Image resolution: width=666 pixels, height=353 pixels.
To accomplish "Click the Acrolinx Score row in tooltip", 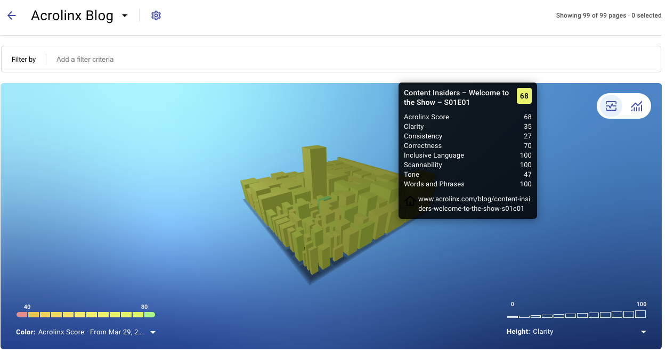I will tap(468, 117).
